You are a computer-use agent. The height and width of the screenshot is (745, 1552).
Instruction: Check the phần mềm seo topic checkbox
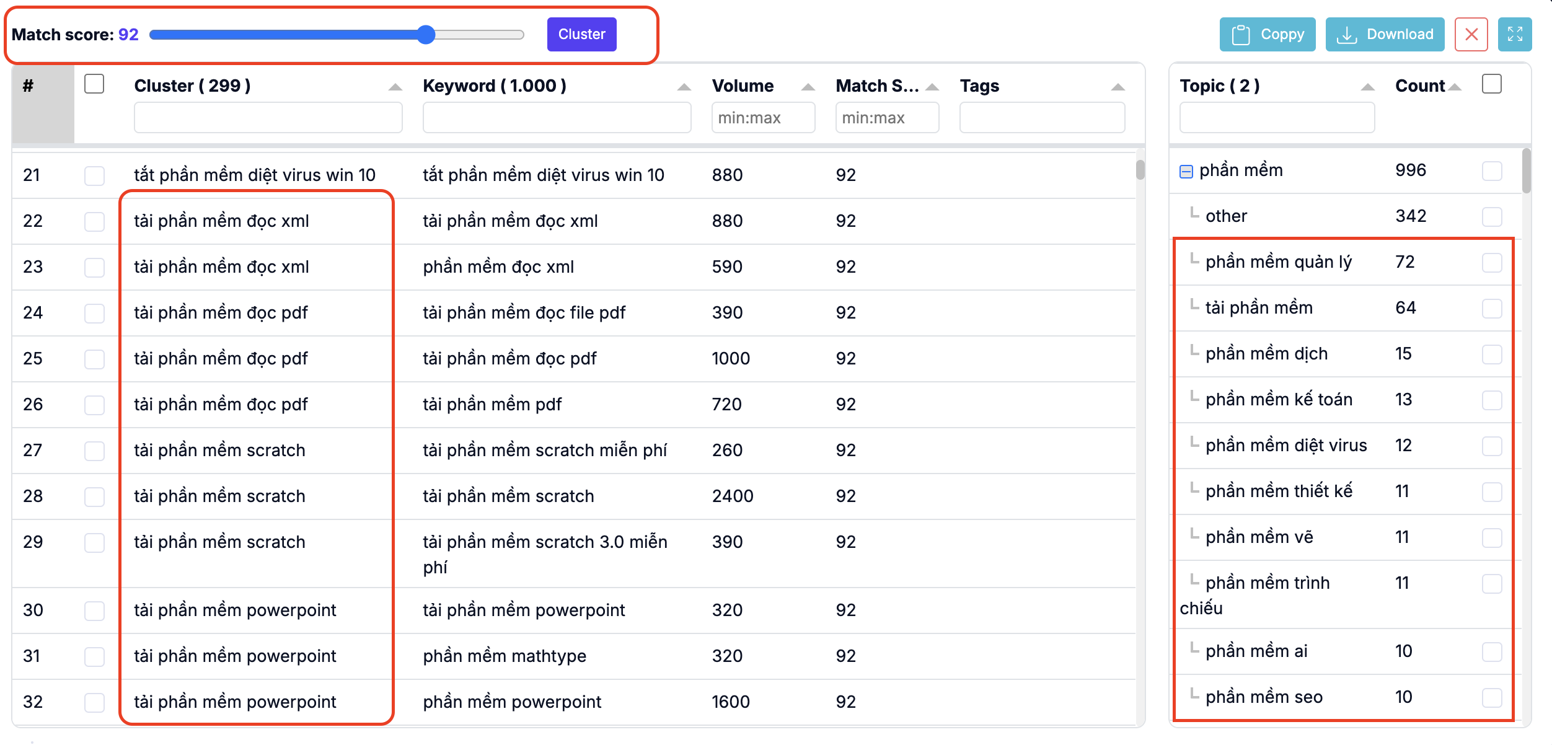point(1492,697)
